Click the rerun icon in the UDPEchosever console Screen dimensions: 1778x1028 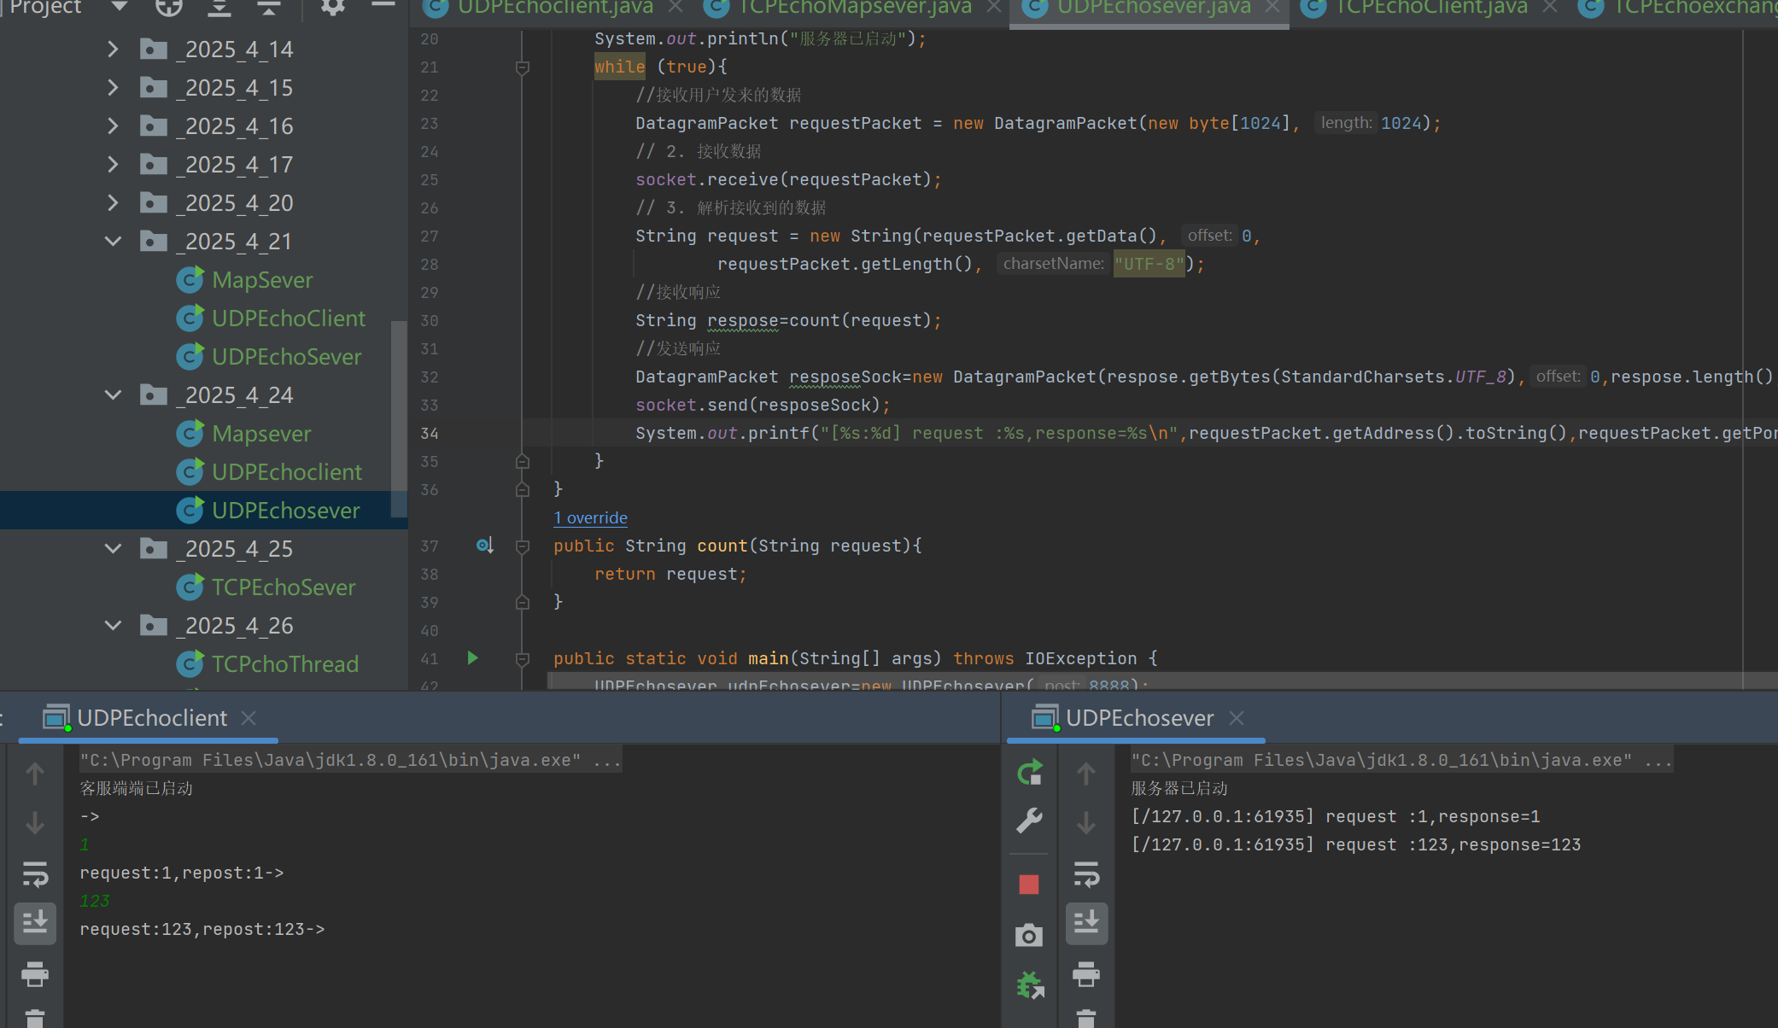[1030, 773]
